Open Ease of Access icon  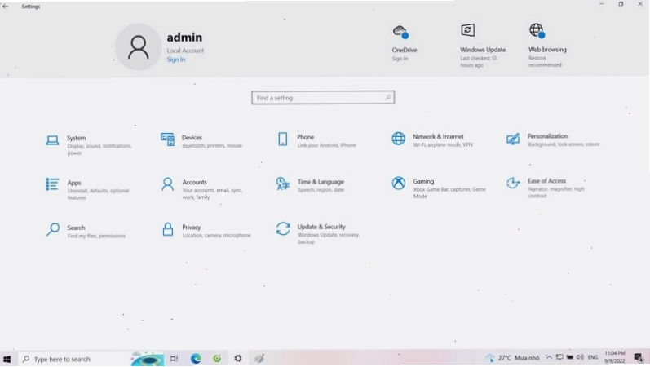pos(513,183)
